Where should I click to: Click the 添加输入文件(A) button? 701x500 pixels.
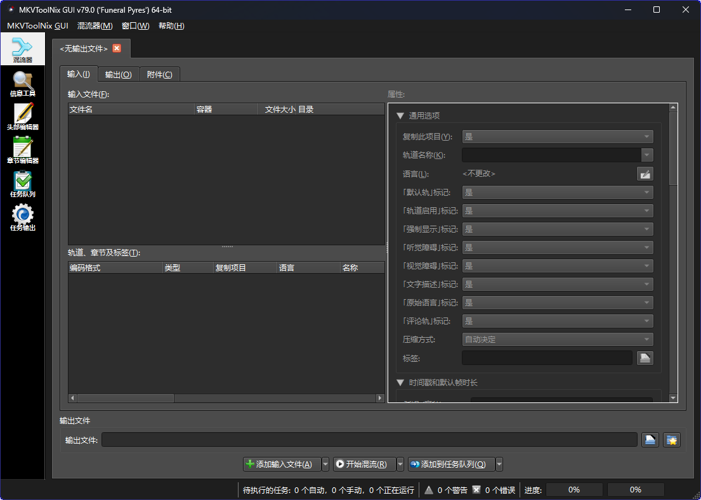282,465
